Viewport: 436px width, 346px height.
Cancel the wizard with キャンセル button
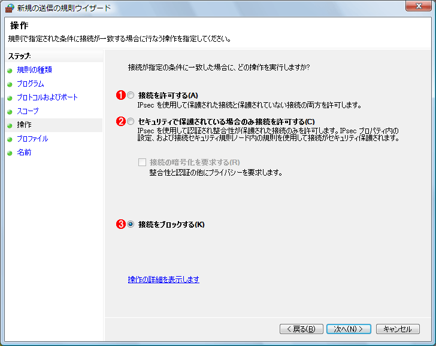398,329
